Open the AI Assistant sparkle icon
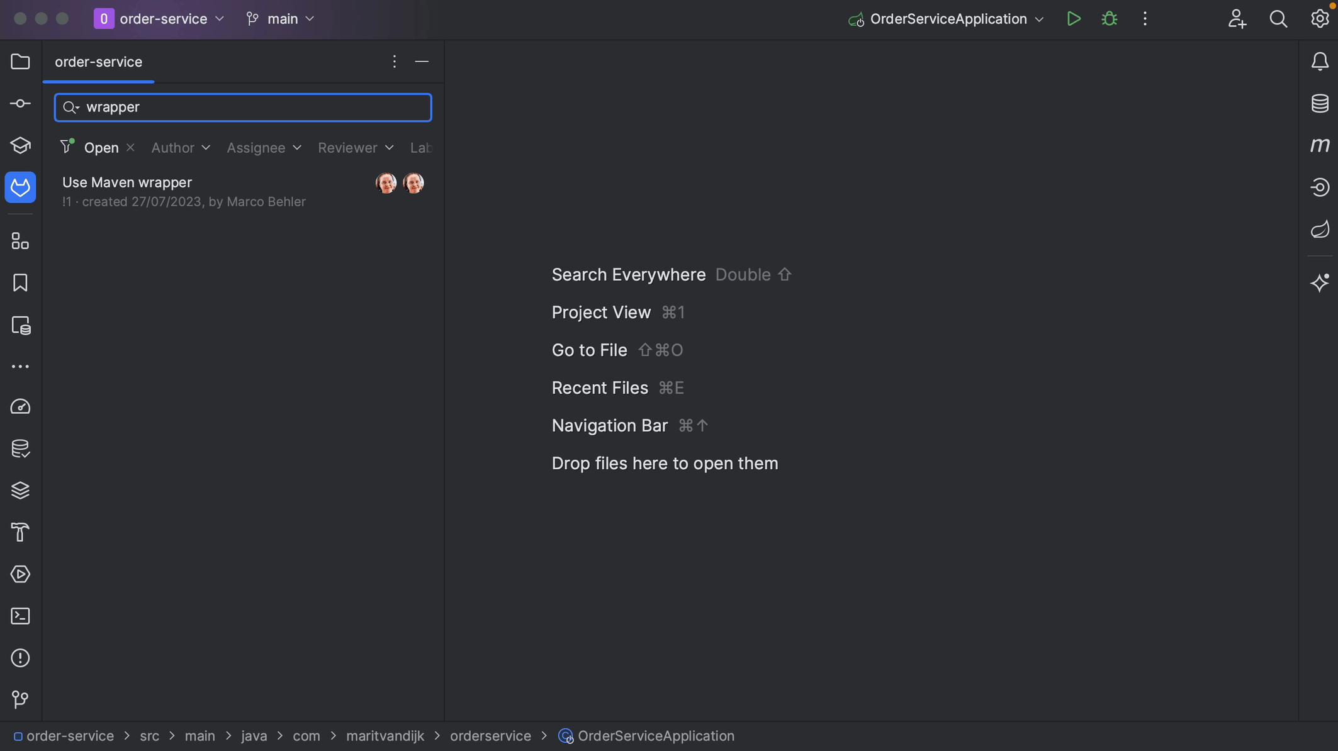This screenshot has height=751, width=1338. click(x=1320, y=283)
